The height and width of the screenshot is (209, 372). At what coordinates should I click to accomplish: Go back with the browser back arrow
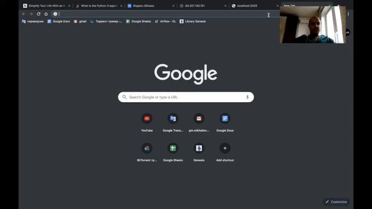coord(24,14)
